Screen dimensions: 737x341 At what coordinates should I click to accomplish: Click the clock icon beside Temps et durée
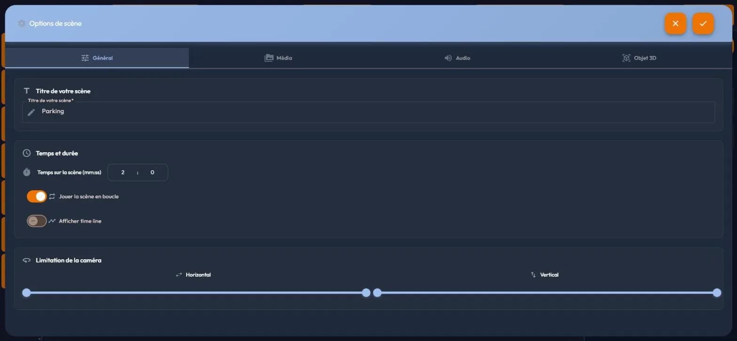click(x=27, y=153)
